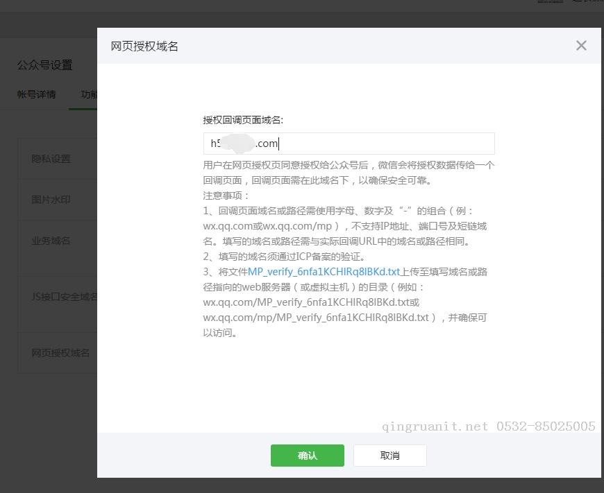
Task: Select the typed domain text ending in .com
Action: [243, 143]
